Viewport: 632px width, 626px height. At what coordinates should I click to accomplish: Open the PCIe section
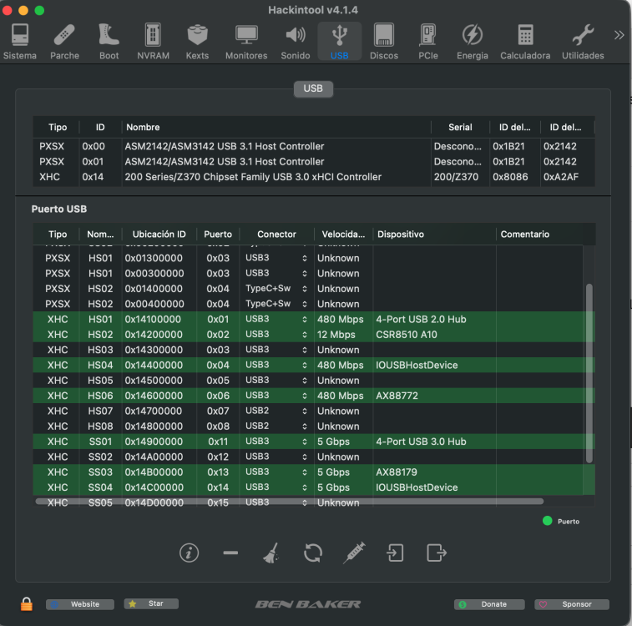pos(427,42)
